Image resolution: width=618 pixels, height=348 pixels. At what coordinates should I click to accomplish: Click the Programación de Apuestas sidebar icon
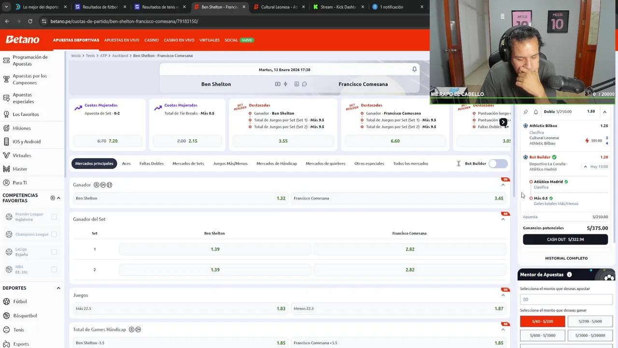coord(6,60)
